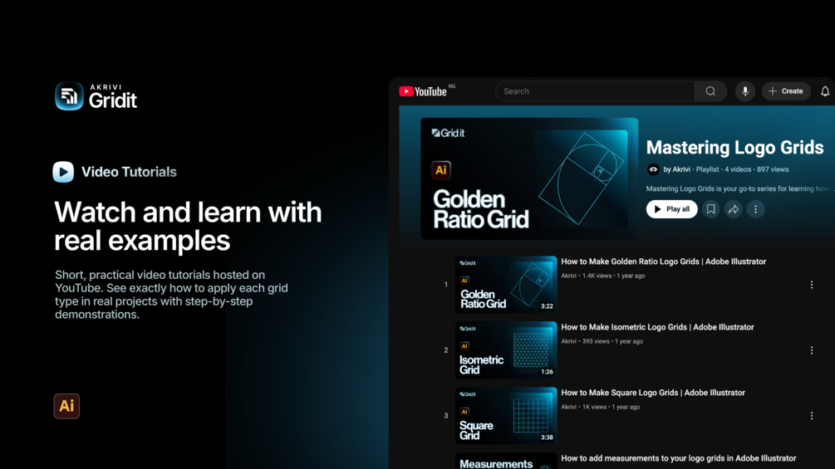The width and height of the screenshot is (835, 469).
Task: Open the Golden Ratio Grid video thumbnail 3:22
Action: click(506, 285)
